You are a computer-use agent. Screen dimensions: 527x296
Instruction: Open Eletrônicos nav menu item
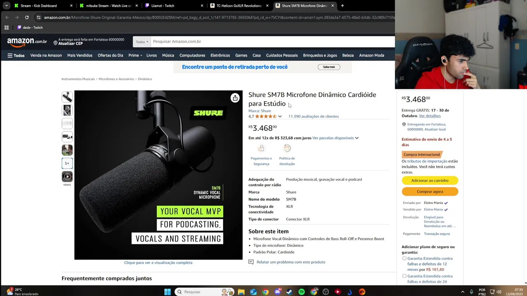coord(220,55)
